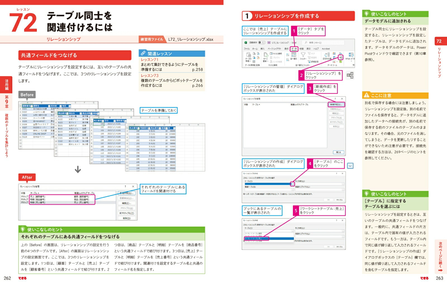
Task: Click the sort descending Z-to-A icon
Action: [288, 60]
